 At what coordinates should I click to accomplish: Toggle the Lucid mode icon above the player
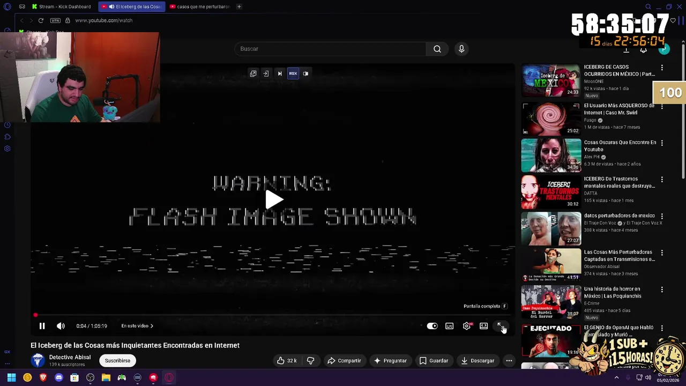[x=305, y=73]
